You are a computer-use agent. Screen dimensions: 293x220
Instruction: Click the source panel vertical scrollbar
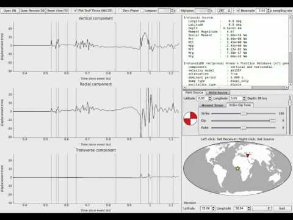pos(290,115)
